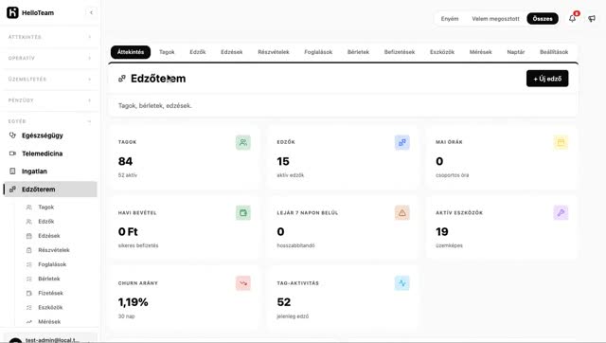This screenshot has height=343, width=606.
Task: Click the yellow calendar icon on Mai órák card
Action: pos(561,142)
